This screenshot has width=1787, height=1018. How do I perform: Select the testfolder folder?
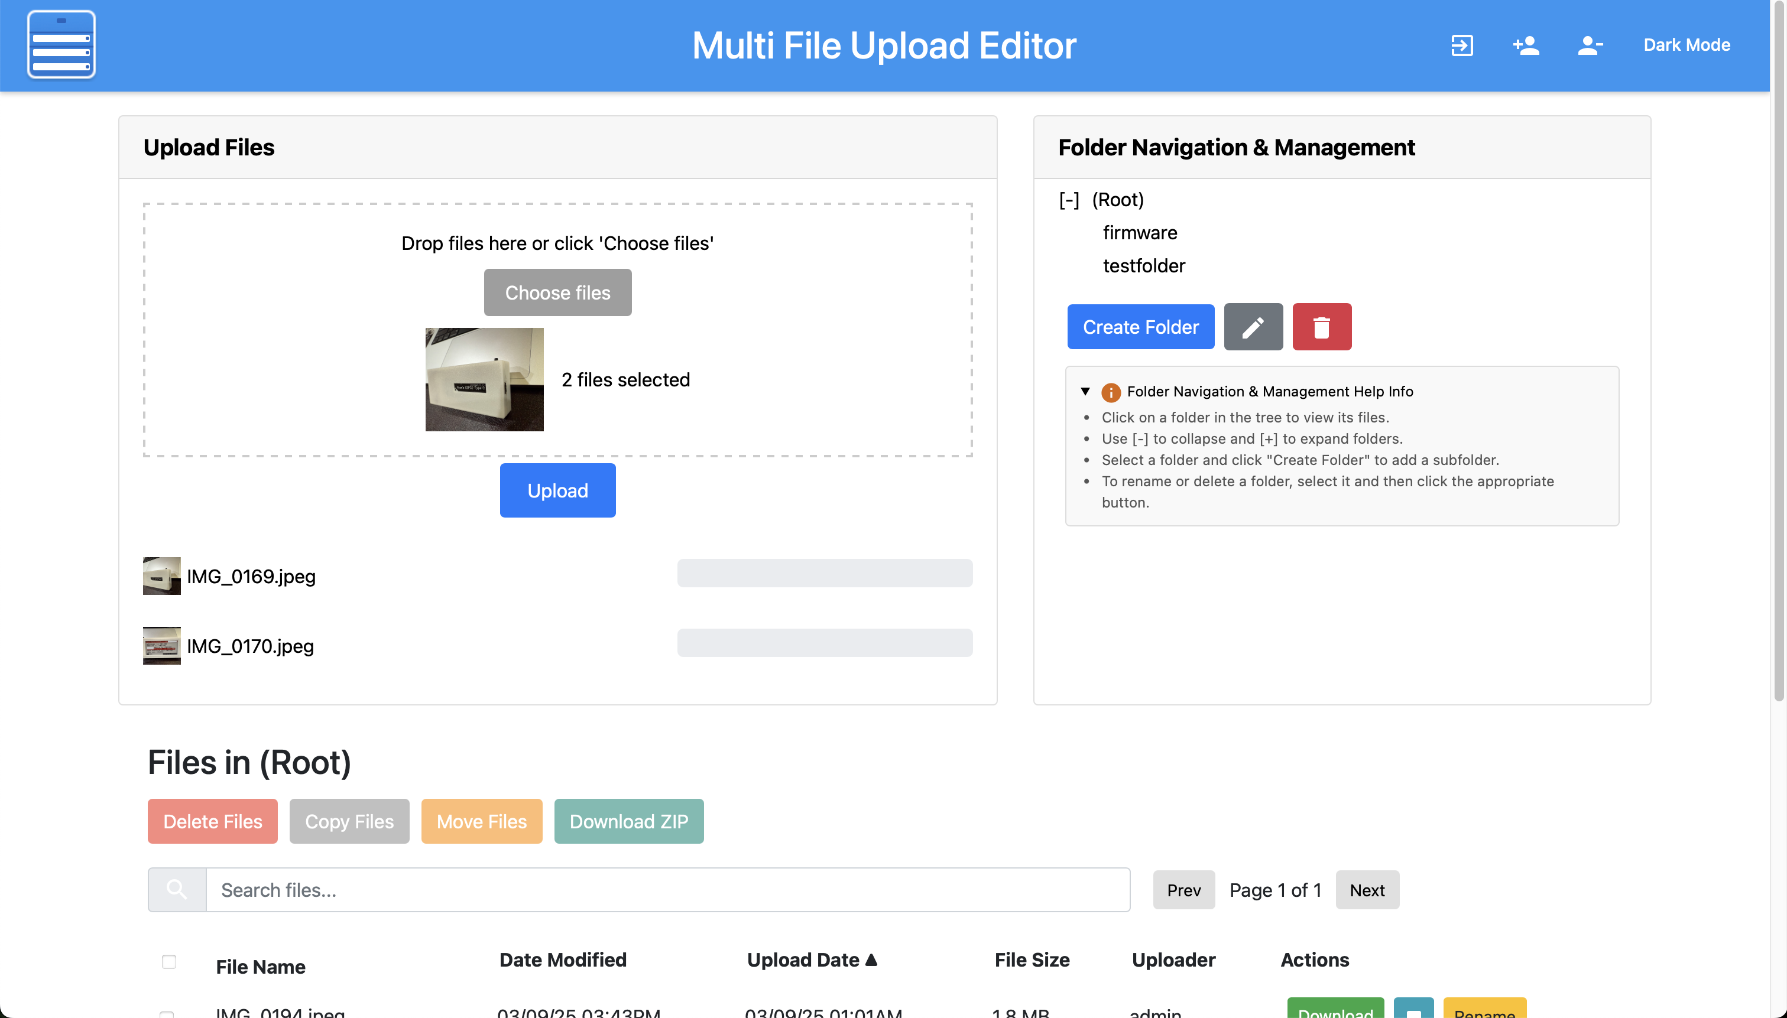[1143, 266]
